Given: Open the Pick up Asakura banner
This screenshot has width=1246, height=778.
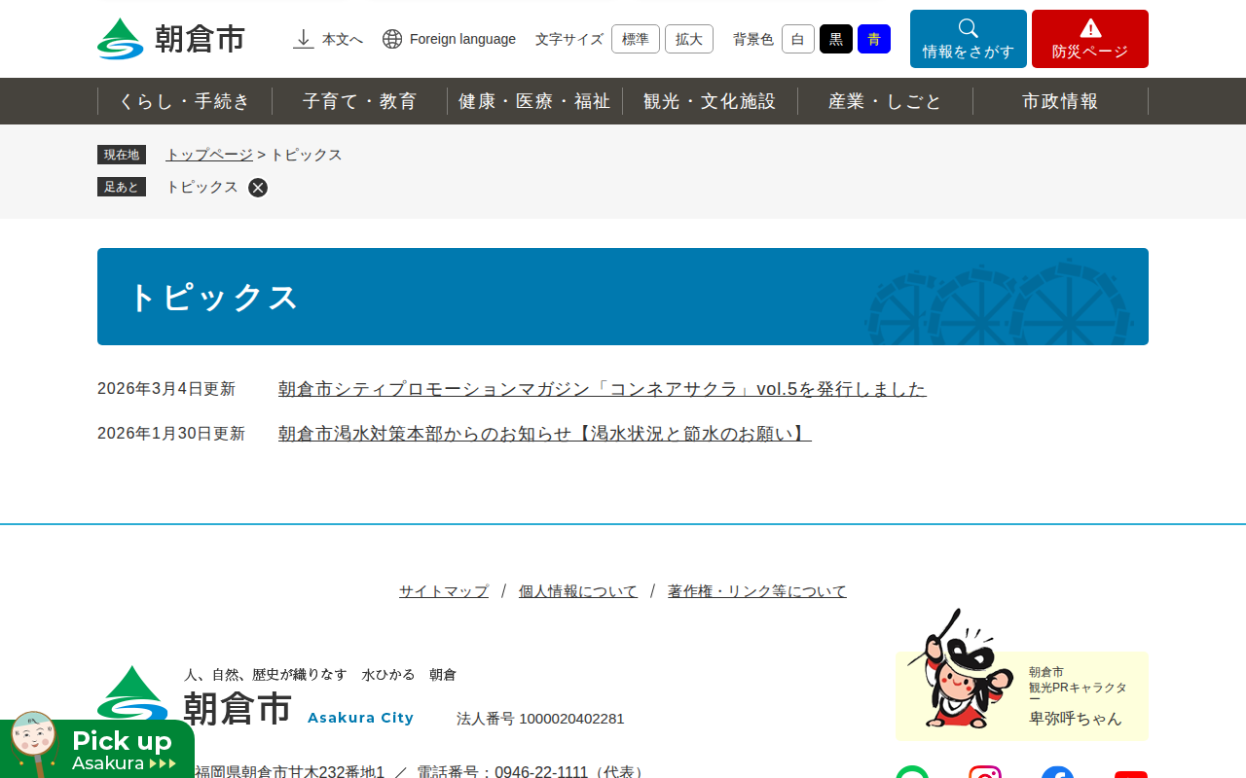Looking at the screenshot, I should point(97,745).
